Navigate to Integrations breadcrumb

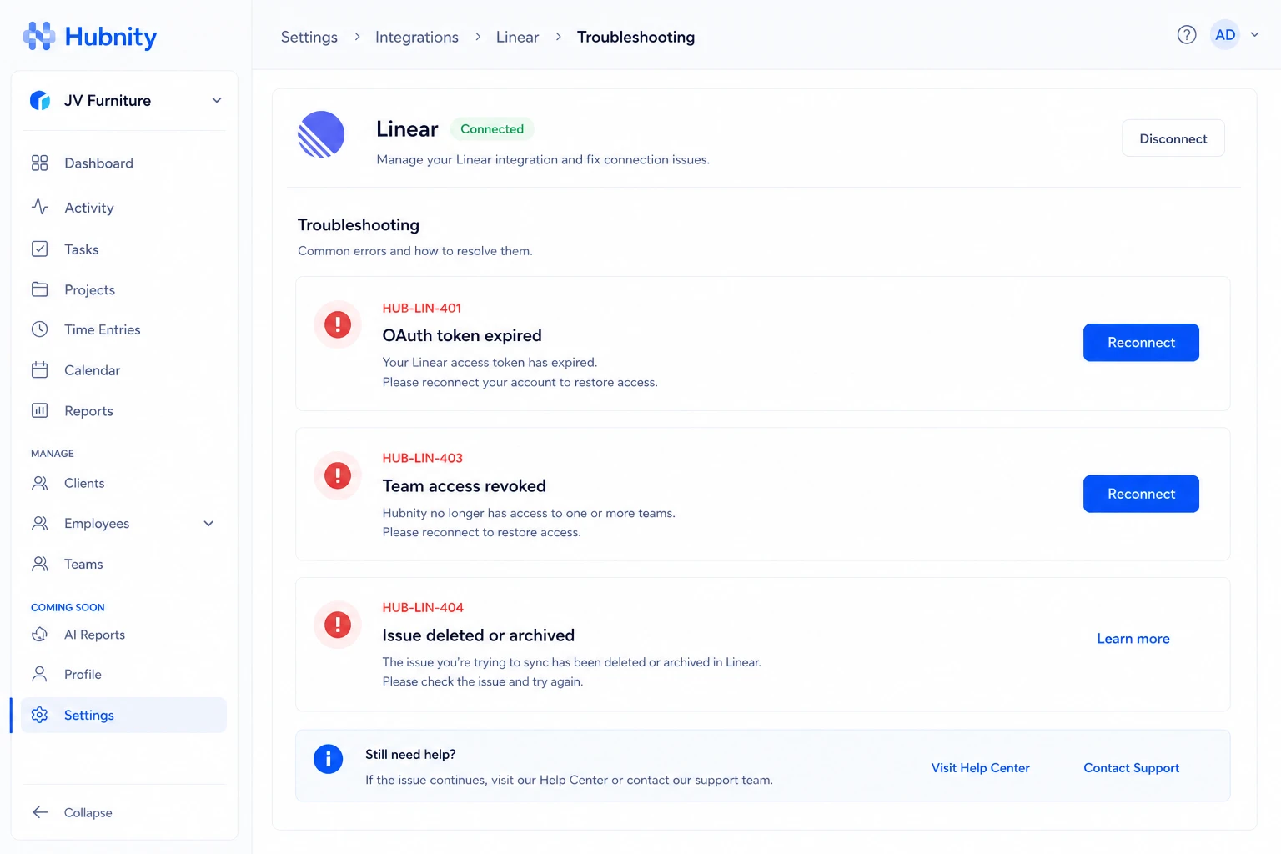click(x=416, y=37)
